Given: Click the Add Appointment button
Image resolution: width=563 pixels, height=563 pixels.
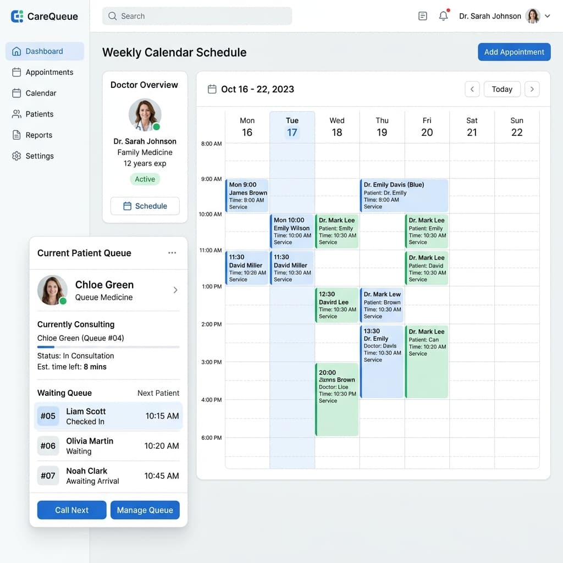Looking at the screenshot, I should [x=514, y=52].
